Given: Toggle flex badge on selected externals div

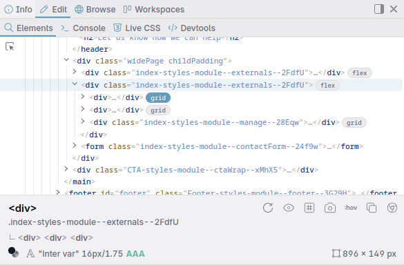Looking at the screenshot, I should click(327, 86).
